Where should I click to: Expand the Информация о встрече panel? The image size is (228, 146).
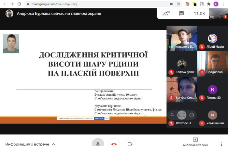30,144
